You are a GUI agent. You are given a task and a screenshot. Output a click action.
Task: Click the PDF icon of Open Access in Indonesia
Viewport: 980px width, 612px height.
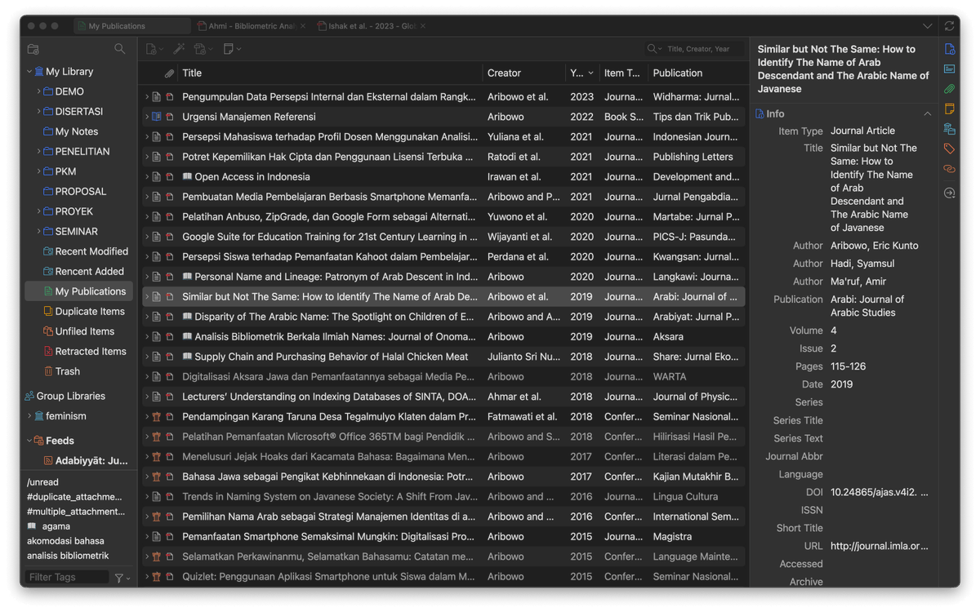[x=170, y=177]
